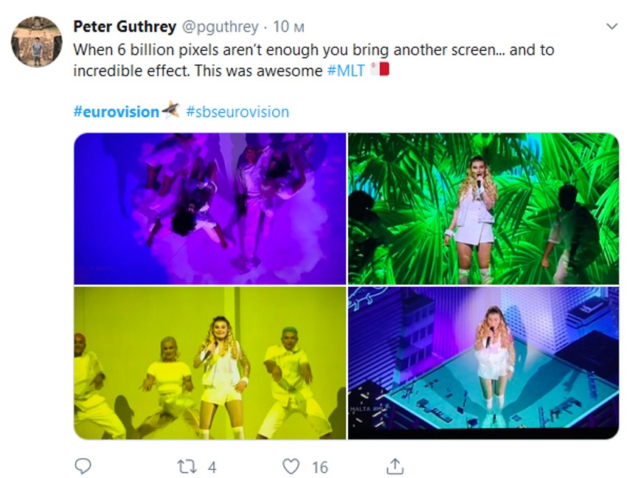Open the #eurovision hashtag
627x478 pixels.
pyautogui.click(x=117, y=111)
